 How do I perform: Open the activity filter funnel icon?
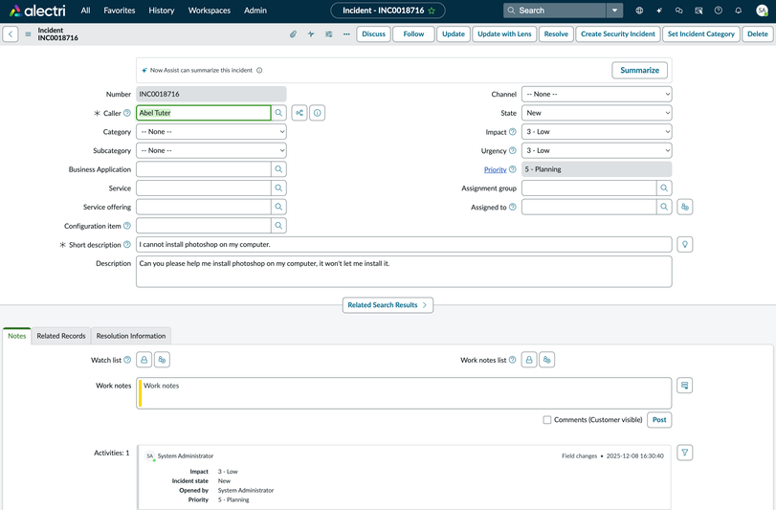[x=684, y=453]
